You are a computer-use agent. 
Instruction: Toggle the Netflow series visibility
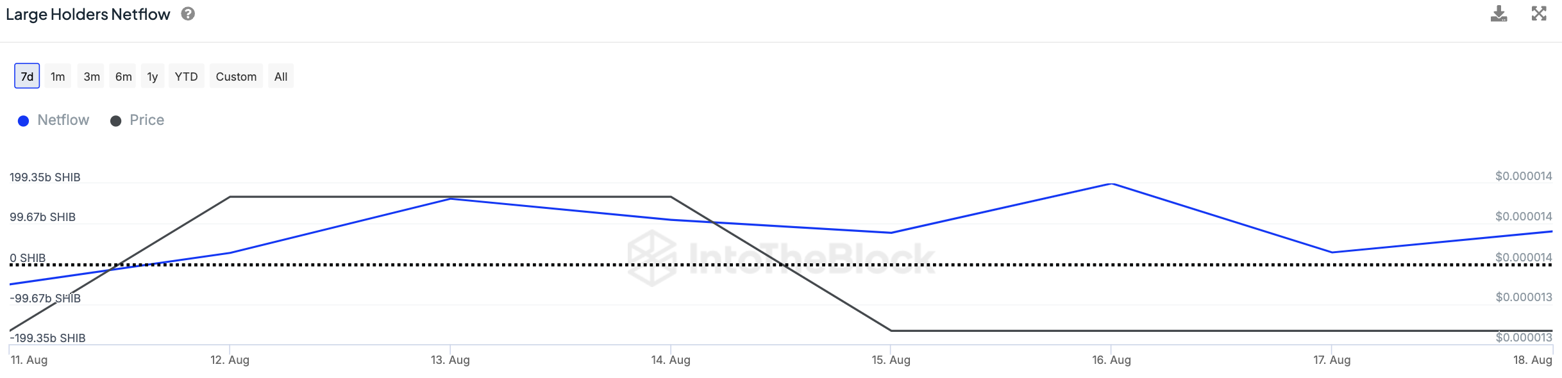click(63, 120)
